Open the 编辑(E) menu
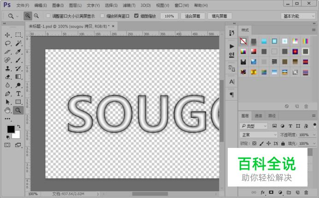This screenshot has height=198, width=319. (41, 6)
